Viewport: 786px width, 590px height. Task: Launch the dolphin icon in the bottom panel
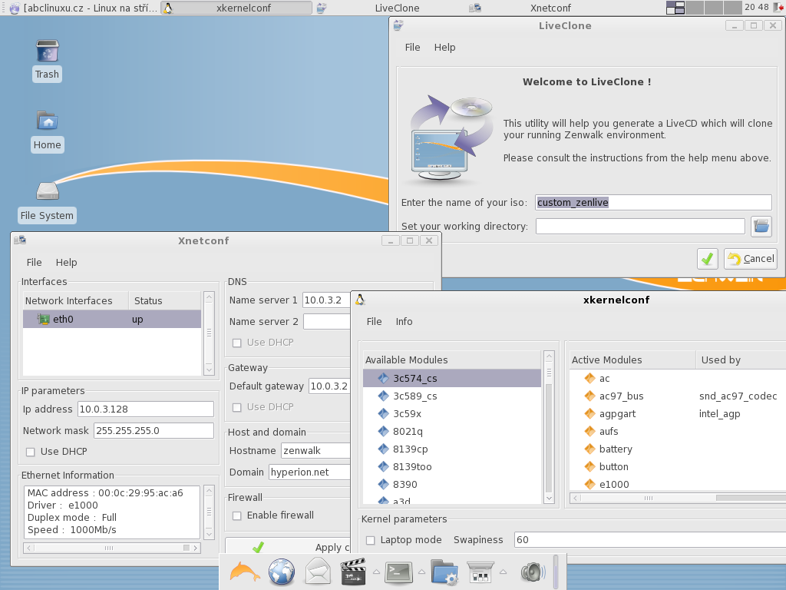click(x=245, y=572)
